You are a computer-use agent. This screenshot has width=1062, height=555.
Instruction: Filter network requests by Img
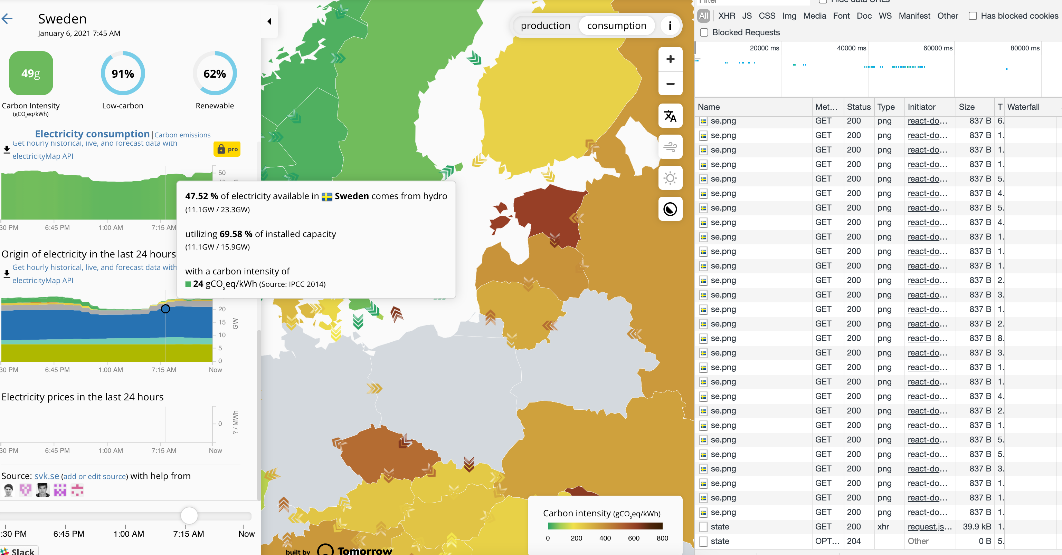click(x=789, y=16)
